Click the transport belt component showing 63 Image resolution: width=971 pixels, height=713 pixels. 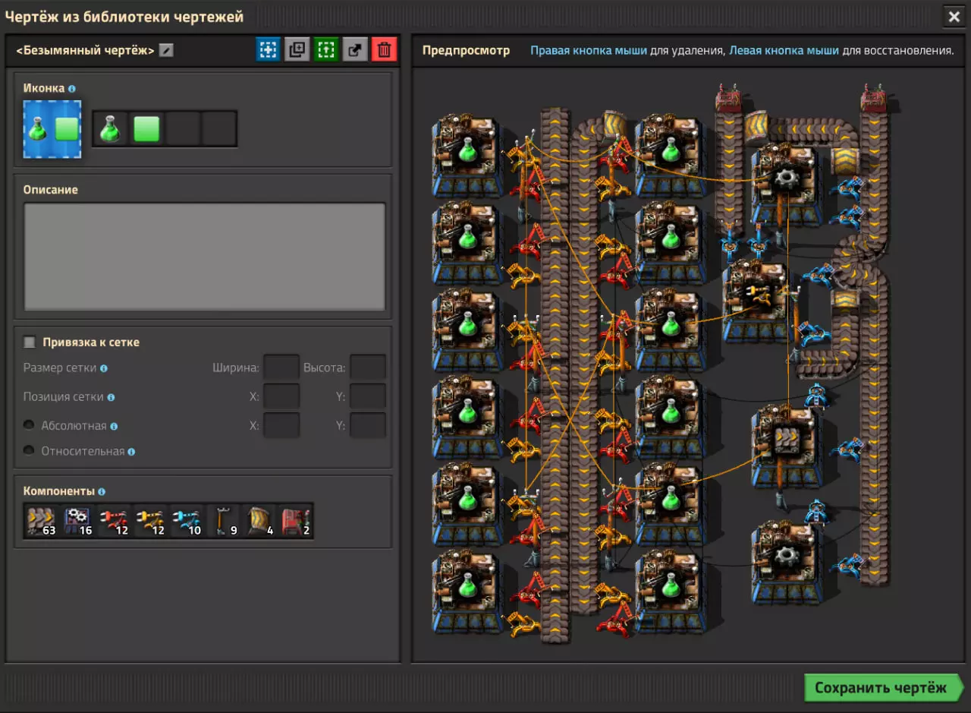pos(41,521)
